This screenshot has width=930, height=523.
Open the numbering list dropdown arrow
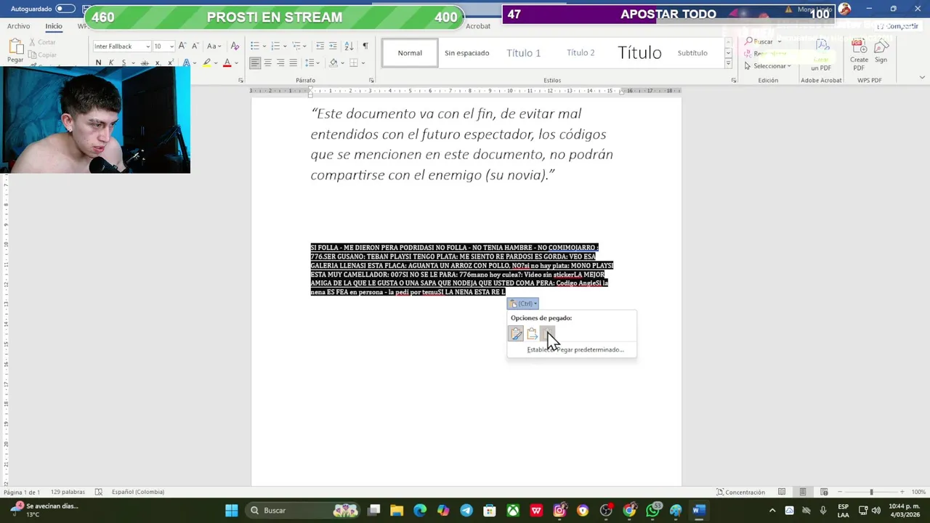coord(285,46)
